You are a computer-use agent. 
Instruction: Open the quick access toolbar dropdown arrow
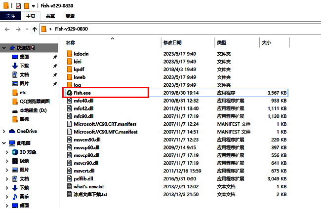point(34,6)
